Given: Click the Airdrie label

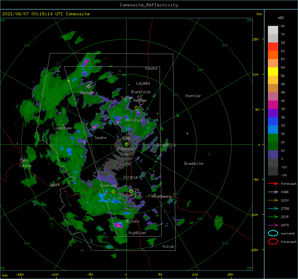Looking at the screenshot, I should pyautogui.click(x=130, y=177).
